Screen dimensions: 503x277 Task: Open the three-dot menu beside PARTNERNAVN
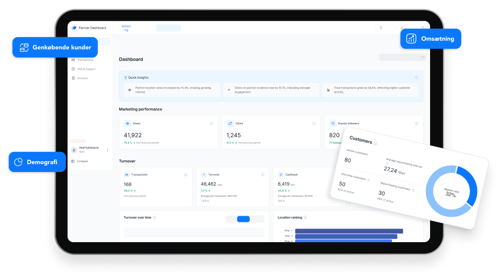coord(107,150)
